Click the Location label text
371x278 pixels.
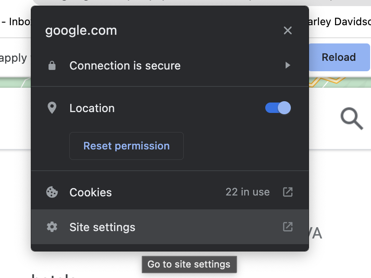coord(92,108)
